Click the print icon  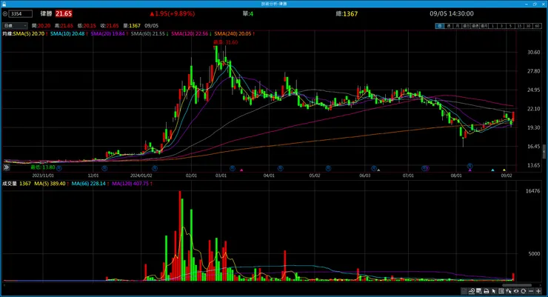tap(486, 291)
